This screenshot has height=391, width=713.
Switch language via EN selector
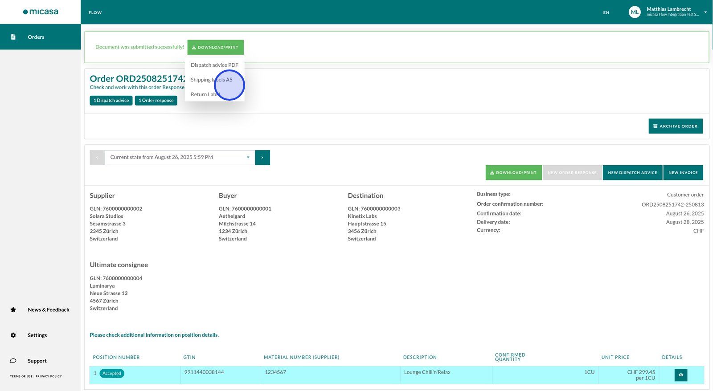[606, 12]
